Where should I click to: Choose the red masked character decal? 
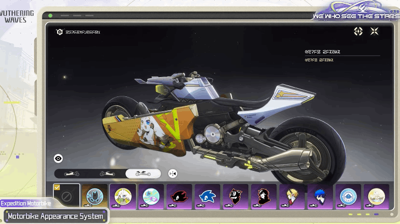[x=264, y=196]
